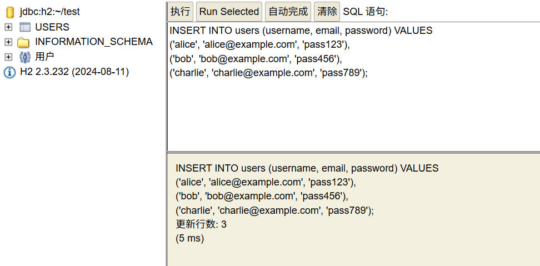Select the 用户 tree label
The height and width of the screenshot is (266, 540).
[x=44, y=57]
